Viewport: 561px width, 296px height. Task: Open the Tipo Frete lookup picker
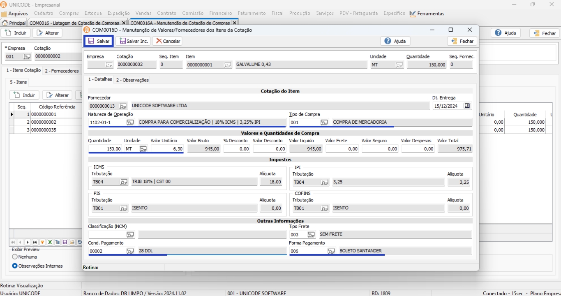pyautogui.click(x=311, y=235)
